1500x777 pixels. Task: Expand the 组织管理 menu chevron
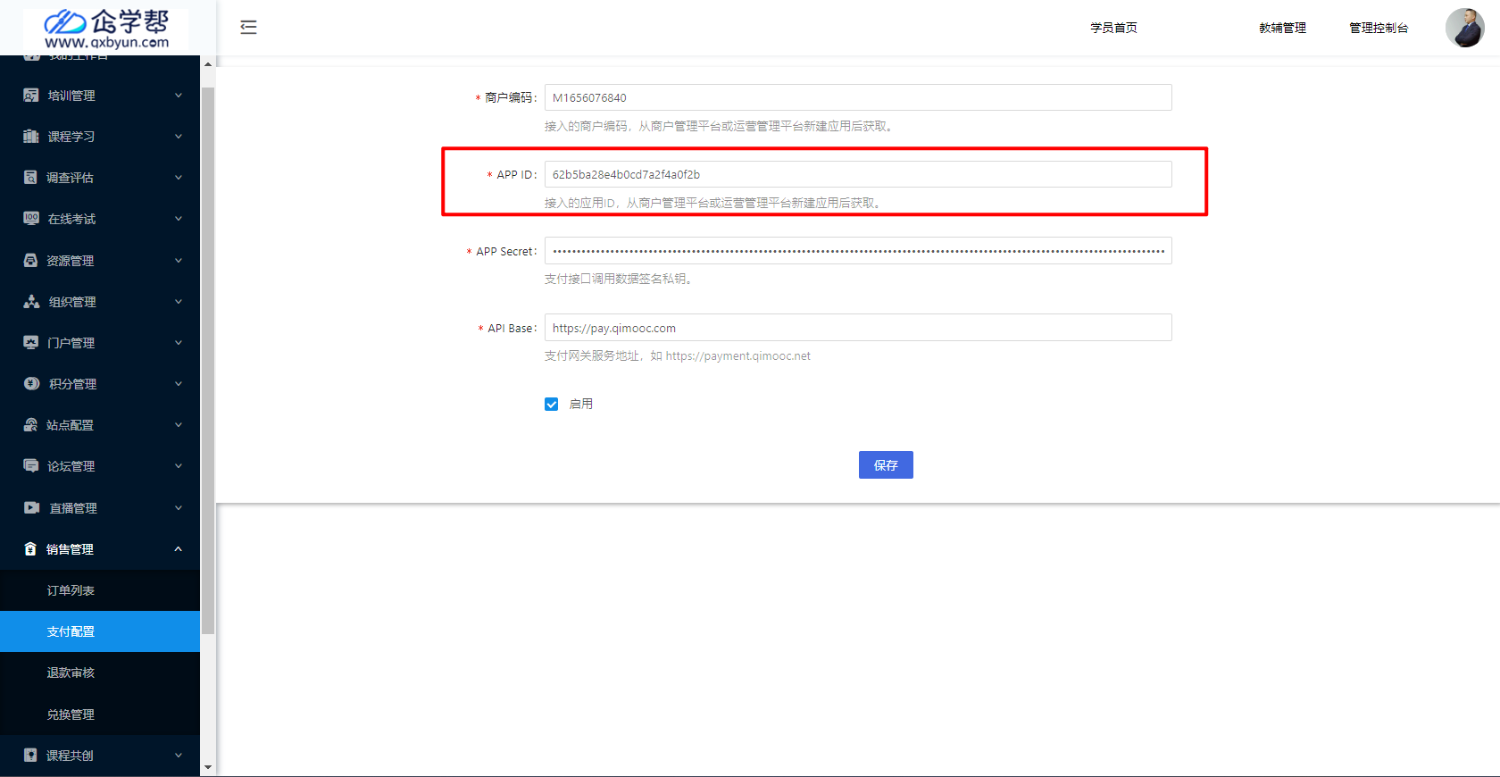point(179,302)
